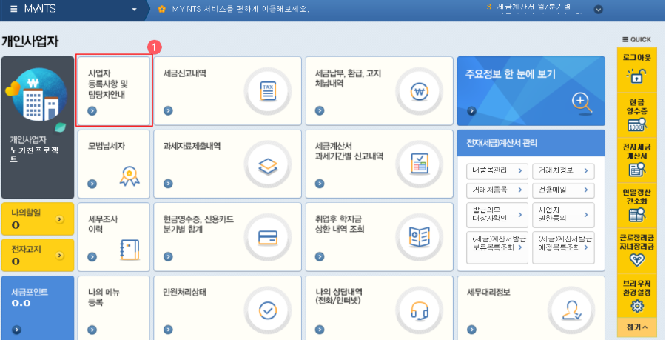This screenshot has height=340, width=666.
Task: Click the flower icon beside MY NTS notice
Action: point(162,9)
